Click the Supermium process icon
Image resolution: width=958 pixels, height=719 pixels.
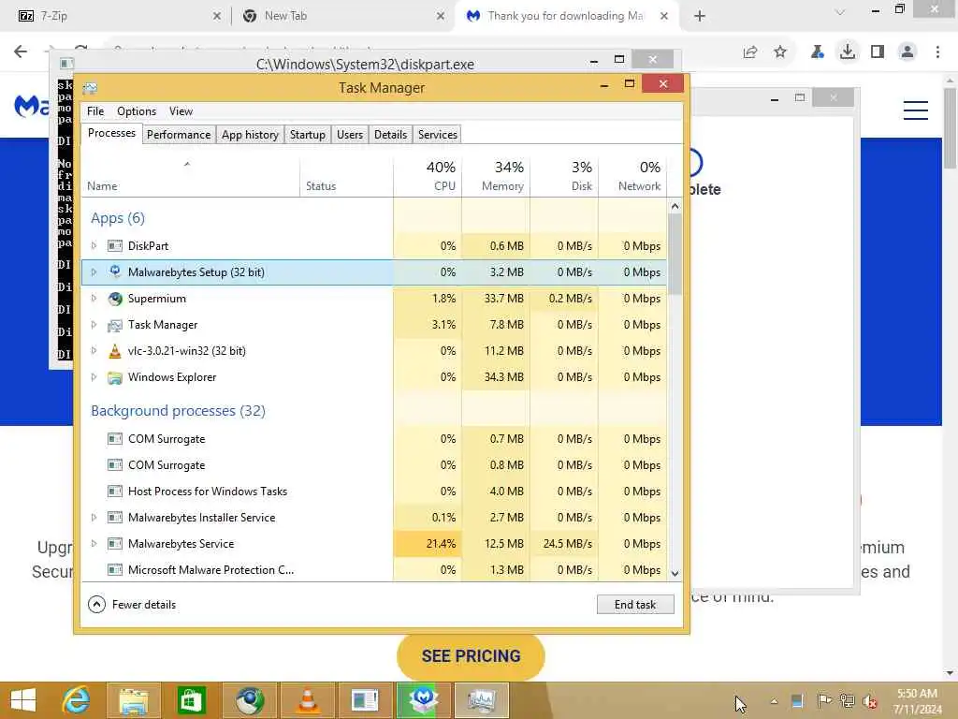pyautogui.click(x=115, y=299)
